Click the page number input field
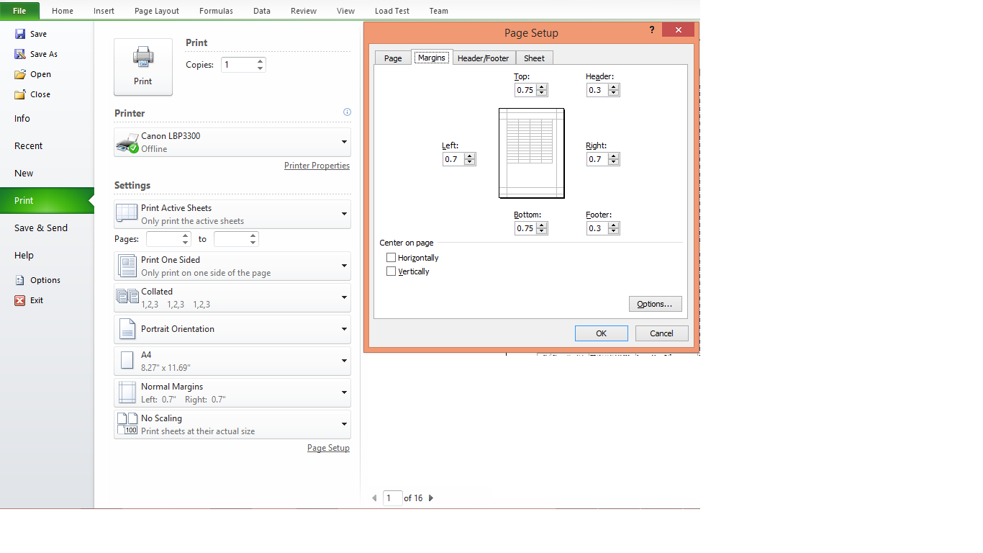The width and height of the screenshot is (983, 553). (x=392, y=498)
